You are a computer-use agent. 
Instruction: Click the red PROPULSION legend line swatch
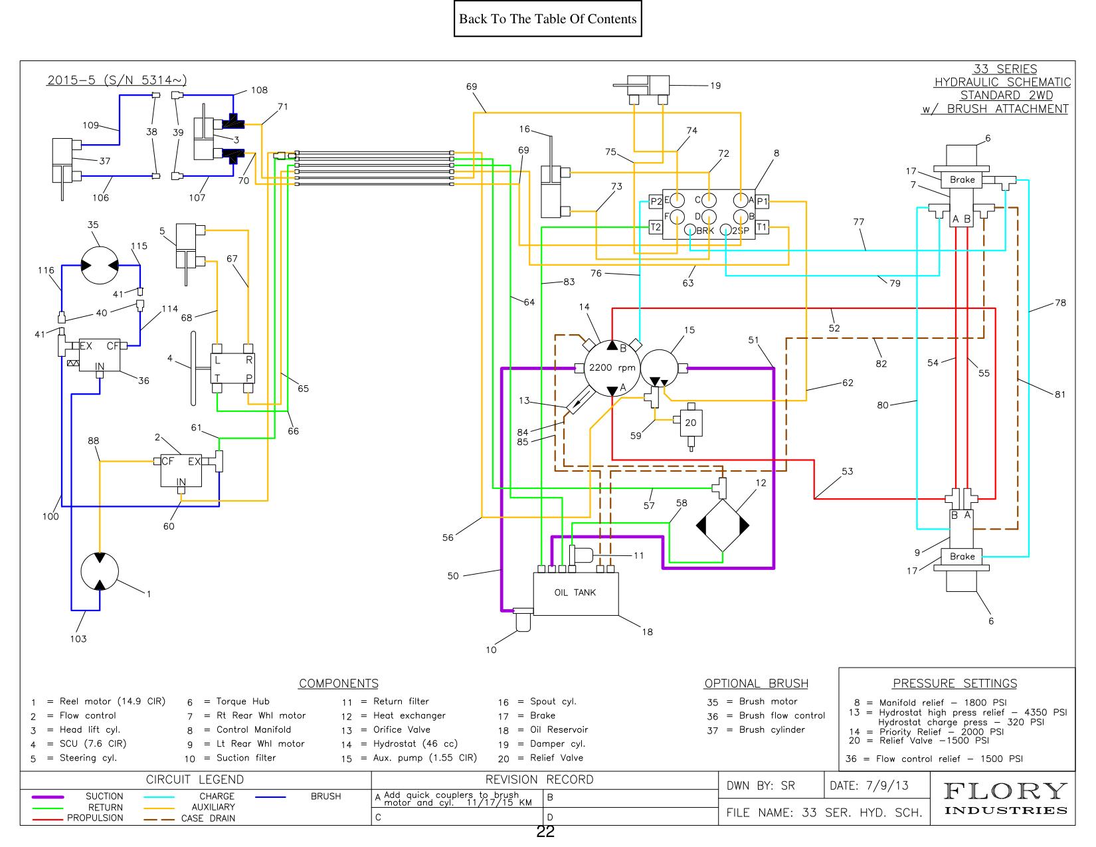(46, 818)
